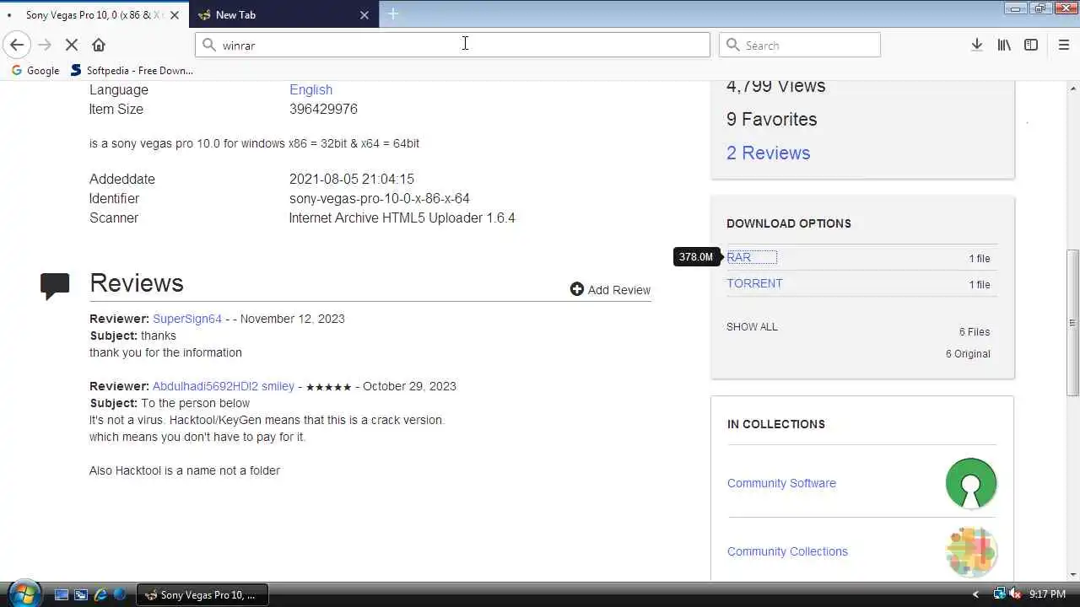
Task: Click the scrollbar up arrow
Action: pyautogui.click(x=1072, y=88)
